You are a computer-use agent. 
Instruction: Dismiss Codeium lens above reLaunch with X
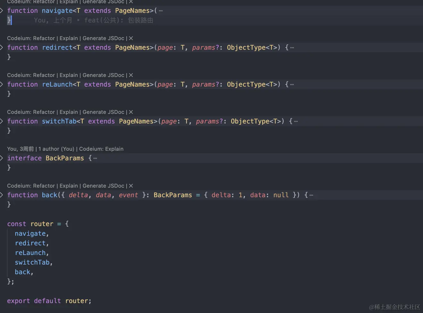pyautogui.click(x=131, y=75)
